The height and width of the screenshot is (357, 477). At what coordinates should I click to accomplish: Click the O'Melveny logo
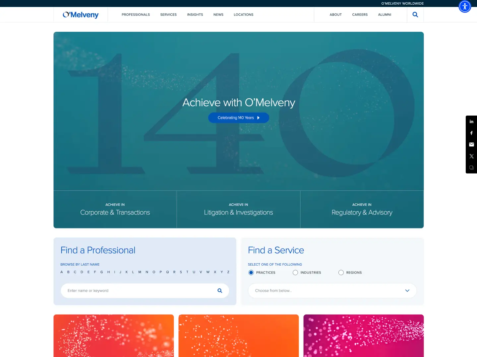point(81,15)
